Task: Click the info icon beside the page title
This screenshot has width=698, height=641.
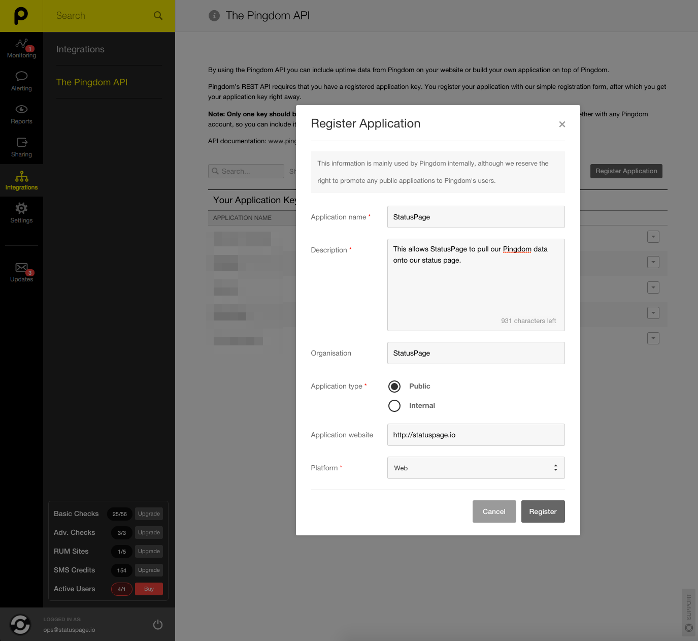Action: click(x=214, y=16)
